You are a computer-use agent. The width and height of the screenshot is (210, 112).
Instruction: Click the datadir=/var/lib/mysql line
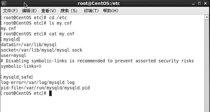(x=29, y=44)
